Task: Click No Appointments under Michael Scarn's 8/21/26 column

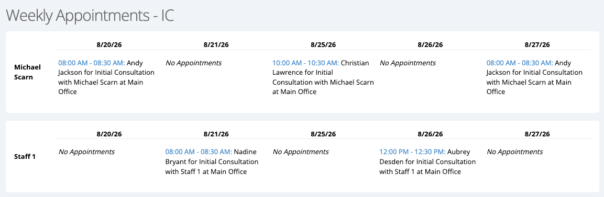Action: [x=194, y=63]
